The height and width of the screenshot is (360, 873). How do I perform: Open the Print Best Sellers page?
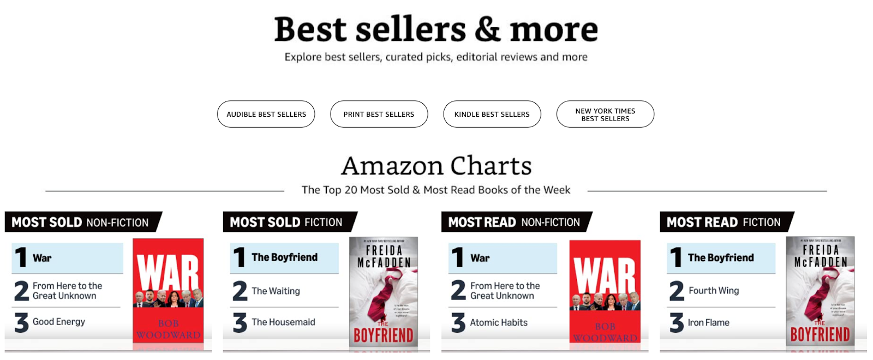(x=379, y=114)
